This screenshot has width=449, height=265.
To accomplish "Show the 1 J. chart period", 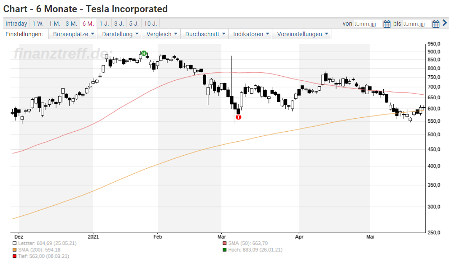I will [x=104, y=24].
